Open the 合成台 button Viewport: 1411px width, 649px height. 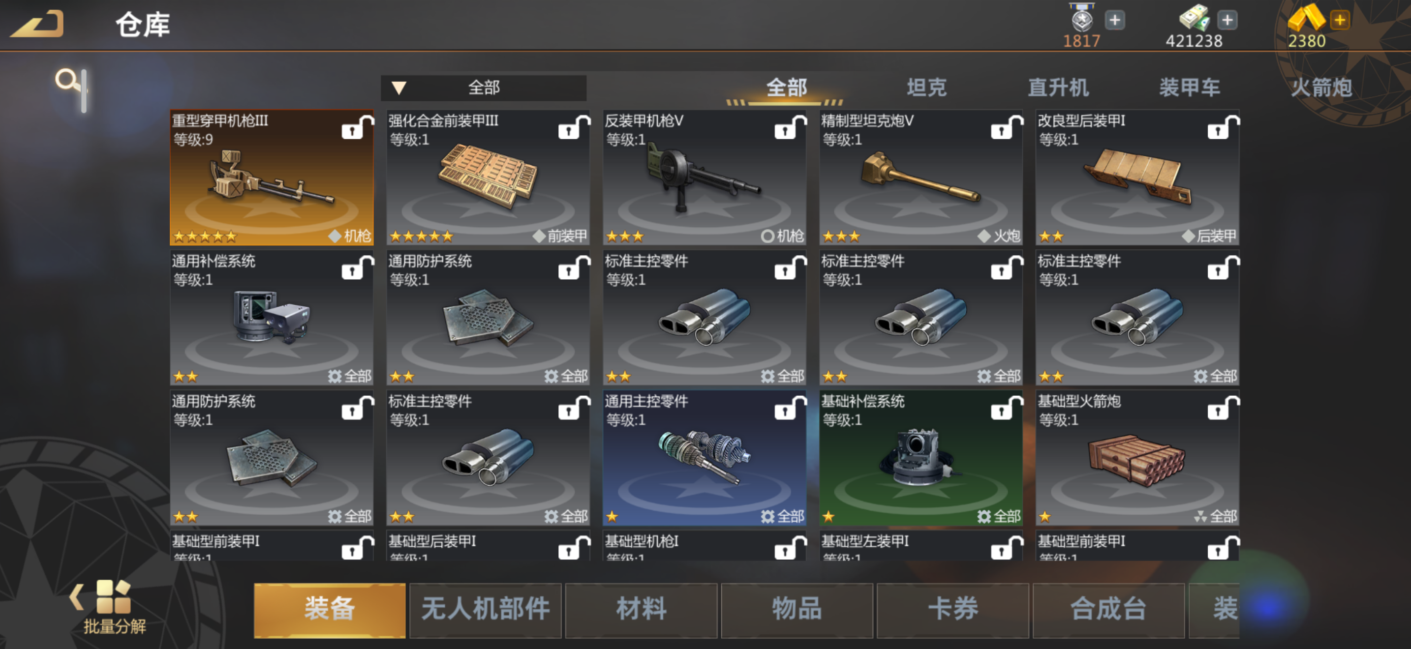[1108, 610]
